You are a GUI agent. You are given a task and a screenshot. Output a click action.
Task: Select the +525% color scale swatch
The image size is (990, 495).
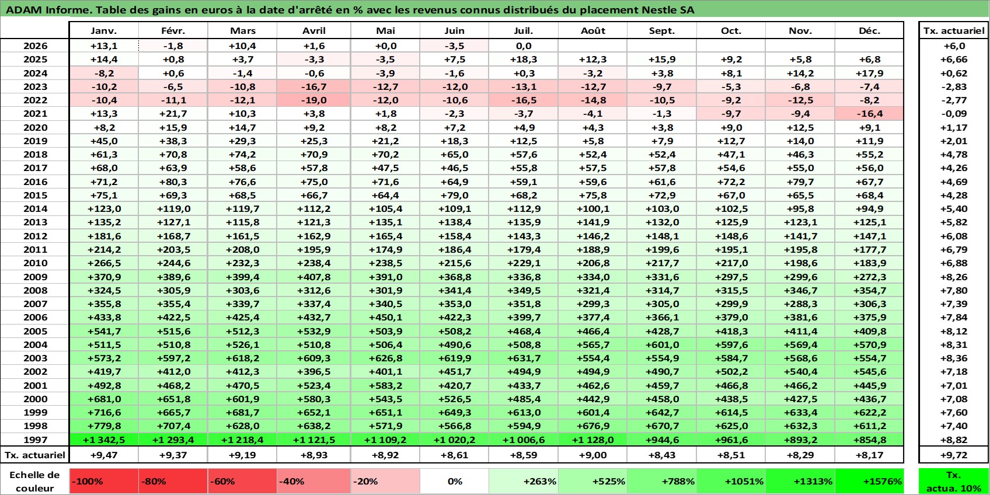593,481
